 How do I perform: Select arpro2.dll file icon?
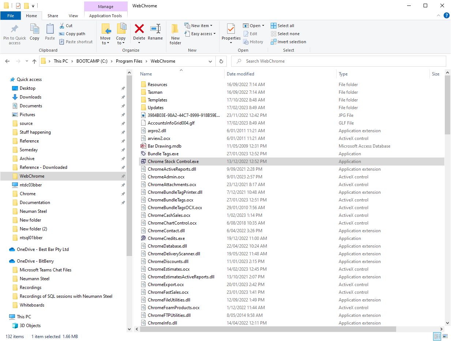click(143, 131)
